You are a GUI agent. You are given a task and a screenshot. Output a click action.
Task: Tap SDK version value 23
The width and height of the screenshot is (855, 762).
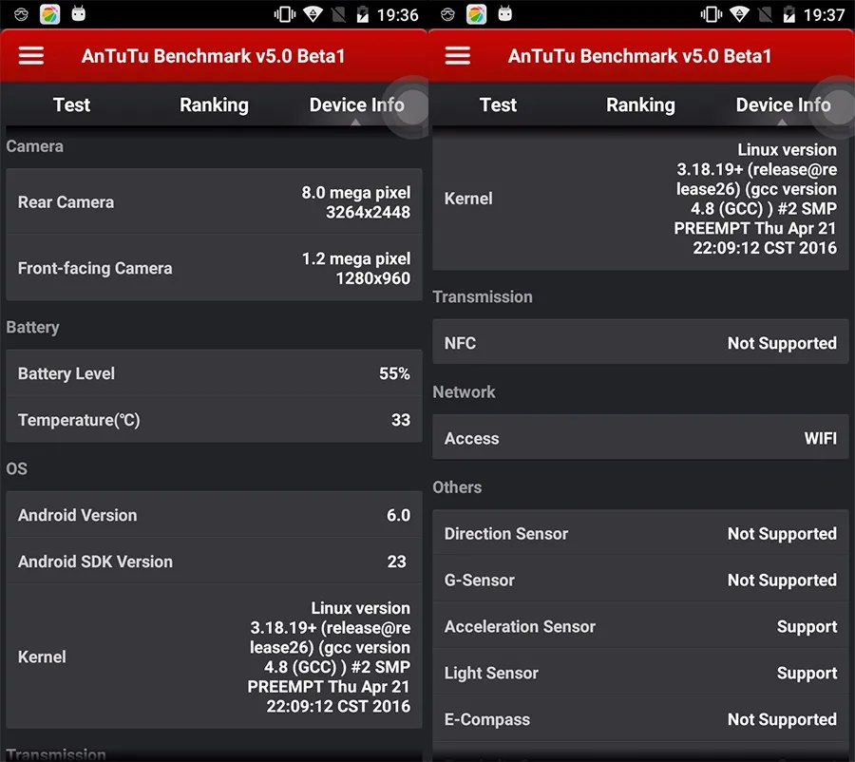(x=397, y=562)
